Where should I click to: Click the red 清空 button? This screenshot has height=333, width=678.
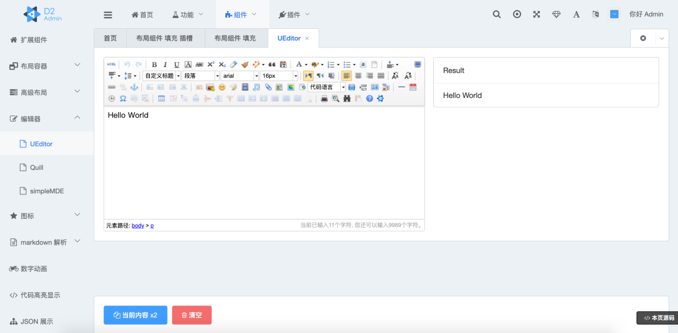(x=191, y=315)
